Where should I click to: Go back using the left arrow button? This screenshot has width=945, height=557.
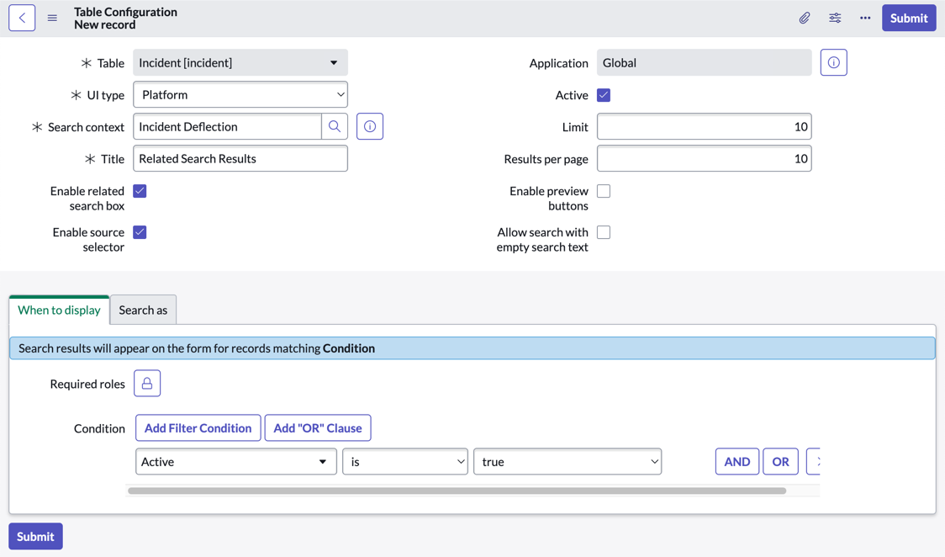pos(22,18)
